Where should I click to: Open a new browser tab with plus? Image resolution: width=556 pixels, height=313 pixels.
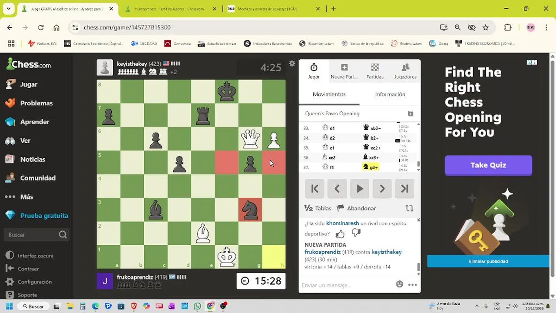(x=334, y=9)
